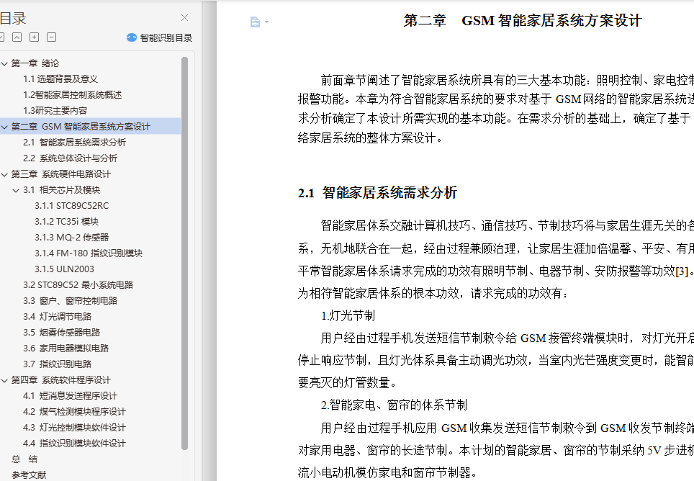Click the document icon beside chapter heading
Screen dimensions: 694x481
tap(255, 22)
